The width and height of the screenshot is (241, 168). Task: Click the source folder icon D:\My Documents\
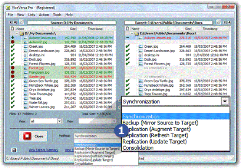coord(22,33)
